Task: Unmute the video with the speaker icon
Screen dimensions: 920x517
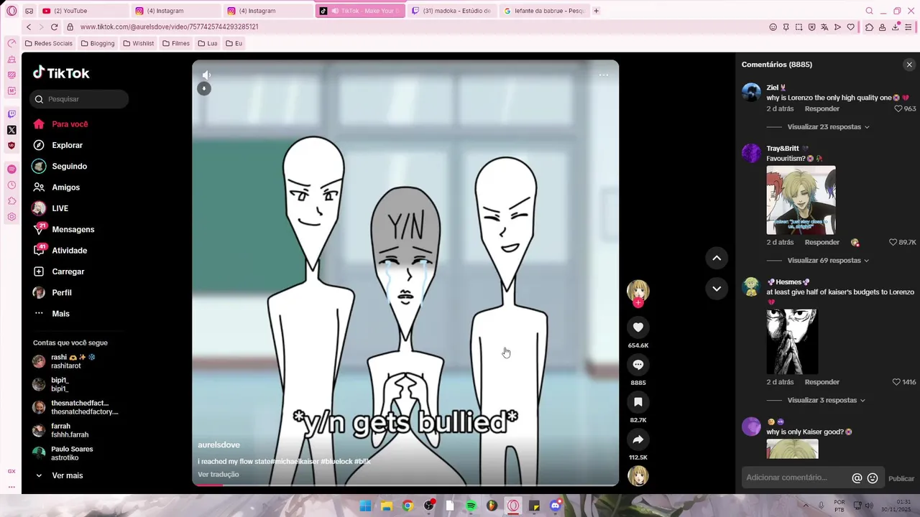Action: point(206,75)
